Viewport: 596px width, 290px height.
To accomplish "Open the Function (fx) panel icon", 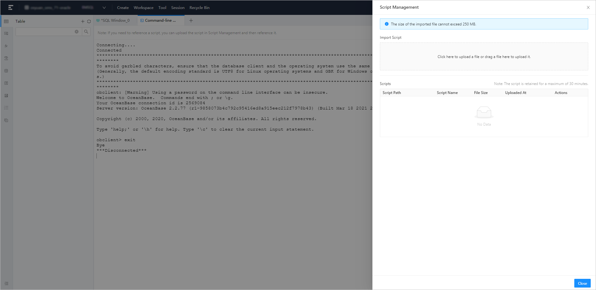I will tap(6, 46).
